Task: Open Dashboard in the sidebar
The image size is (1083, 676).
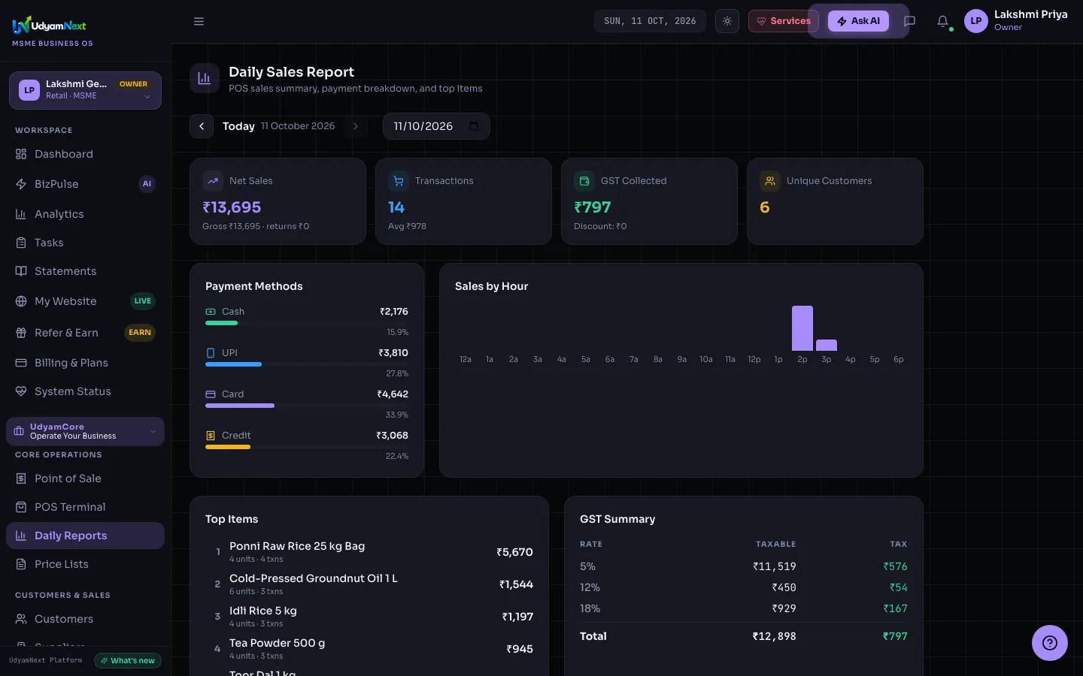Action: [85, 154]
